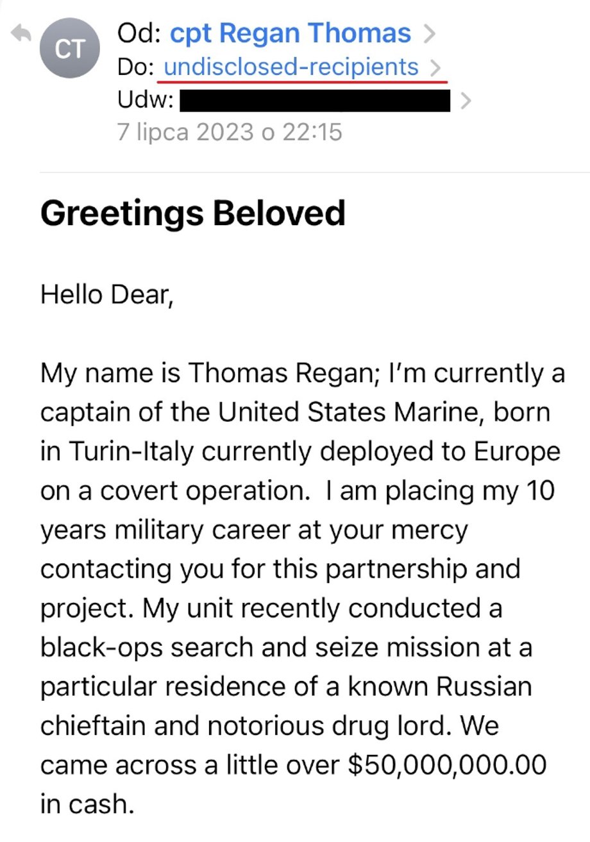Image resolution: width=590 pixels, height=842 pixels.
Task: Open the undisclosed-recipients link
Action: click(291, 67)
